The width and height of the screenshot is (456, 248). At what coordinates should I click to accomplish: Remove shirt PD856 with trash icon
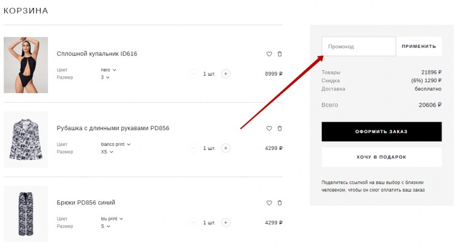click(280, 128)
